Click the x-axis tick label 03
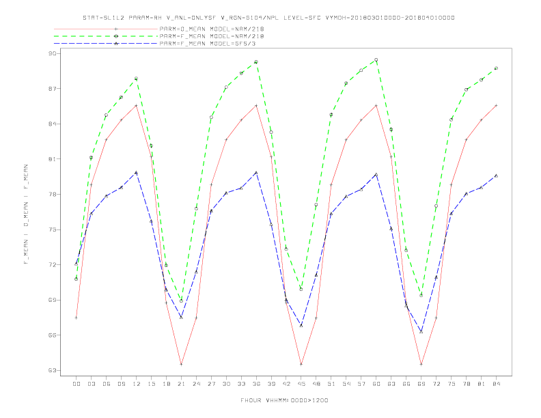This screenshot has width=541, height=418. [91, 384]
